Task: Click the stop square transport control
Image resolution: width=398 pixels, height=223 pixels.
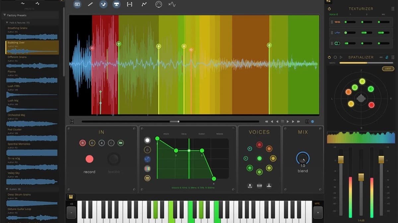Action: [x=283, y=122]
